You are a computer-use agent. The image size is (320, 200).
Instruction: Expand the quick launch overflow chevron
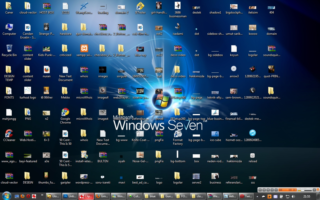coord(42,195)
